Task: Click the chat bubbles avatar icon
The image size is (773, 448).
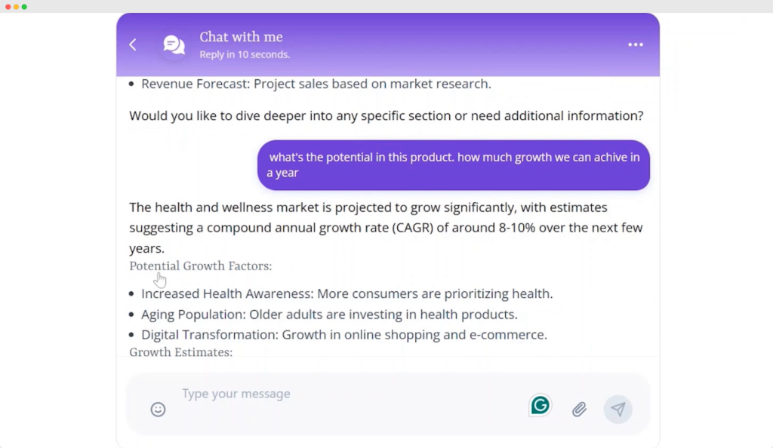Action: click(x=174, y=44)
